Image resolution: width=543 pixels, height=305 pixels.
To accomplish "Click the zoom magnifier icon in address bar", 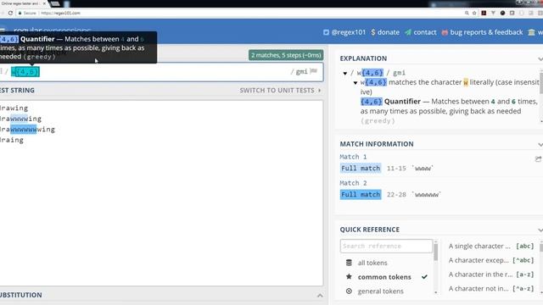I will (x=467, y=13).
